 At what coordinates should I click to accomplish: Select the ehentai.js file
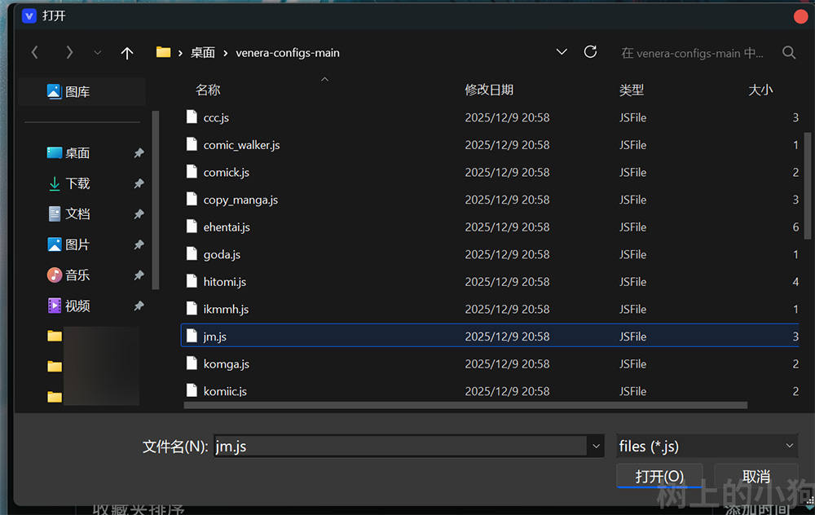[227, 227]
